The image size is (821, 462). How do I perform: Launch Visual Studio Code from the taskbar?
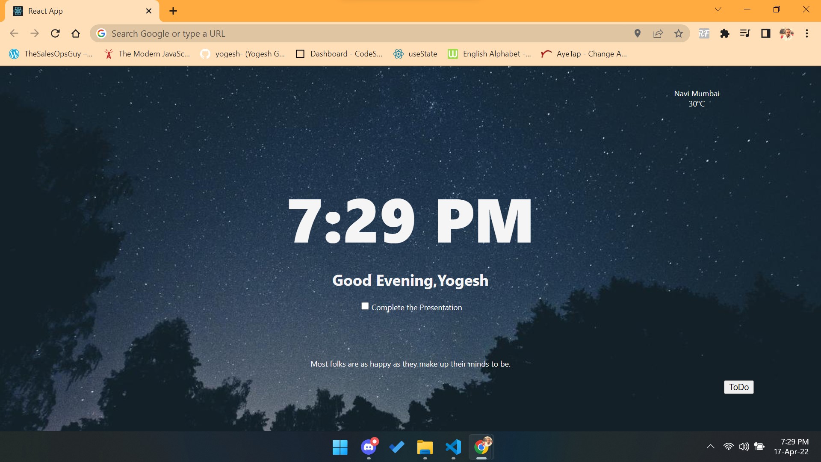[x=453, y=447]
